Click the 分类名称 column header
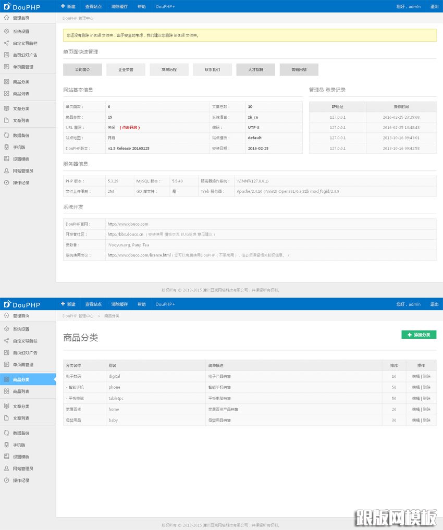Viewport: 443px width, 530px height. [x=73, y=365]
